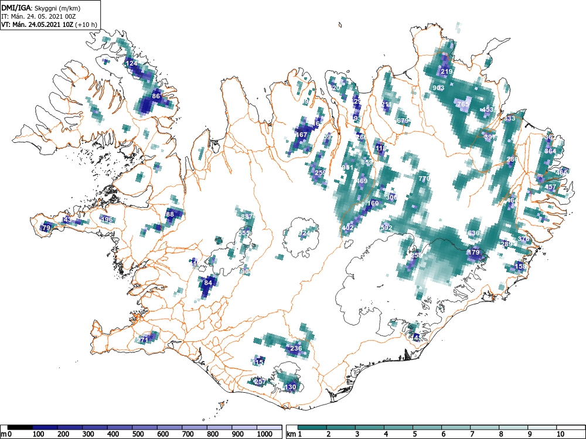This screenshot has width=586, height=439.
Task: Pick the teal 4–5 km legend swatch
Action: 398,427
